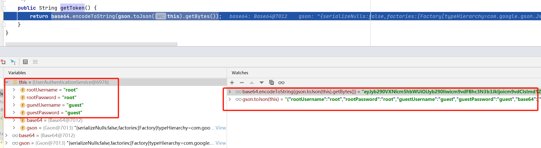The image size is (541, 148).
Task: Click the eyJyb290... encoded token value
Action: pyautogui.click(x=451, y=91)
